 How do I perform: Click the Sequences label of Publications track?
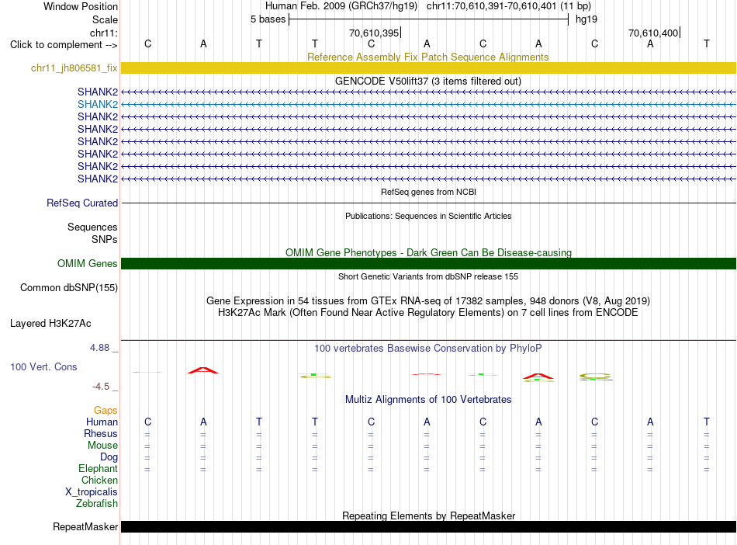pyautogui.click(x=92, y=227)
